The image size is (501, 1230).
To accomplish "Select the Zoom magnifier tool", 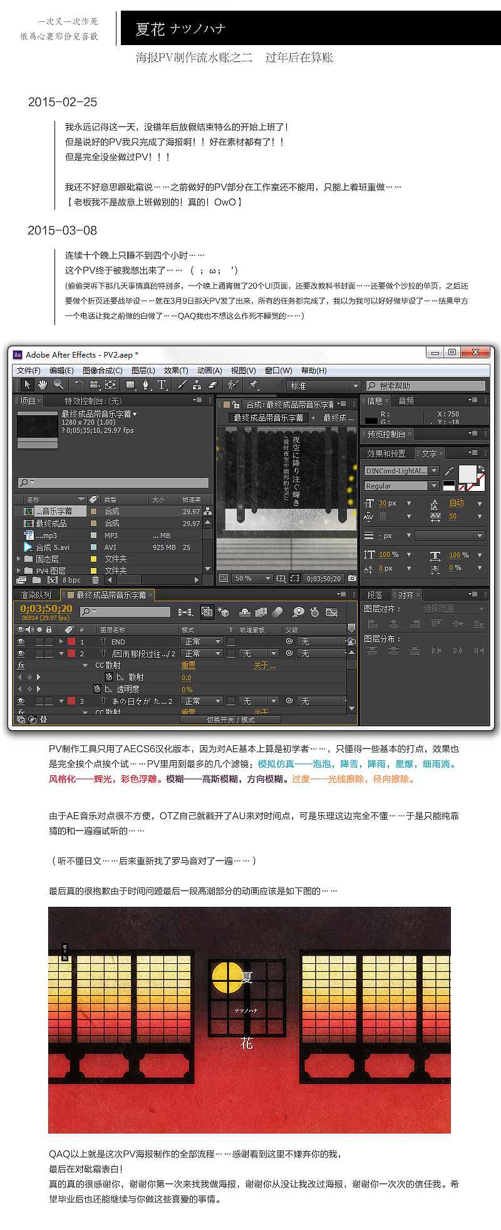I will (58, 385).
